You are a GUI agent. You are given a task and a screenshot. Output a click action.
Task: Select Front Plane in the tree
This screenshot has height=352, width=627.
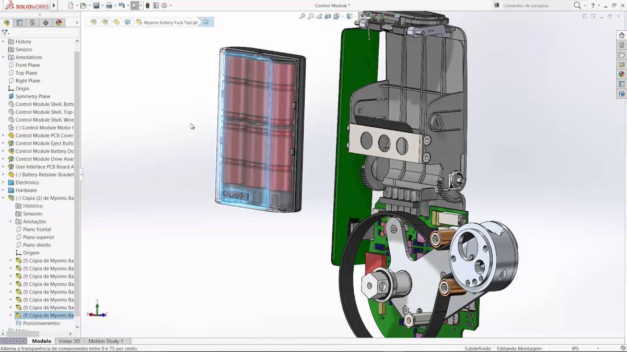(28, 65)
